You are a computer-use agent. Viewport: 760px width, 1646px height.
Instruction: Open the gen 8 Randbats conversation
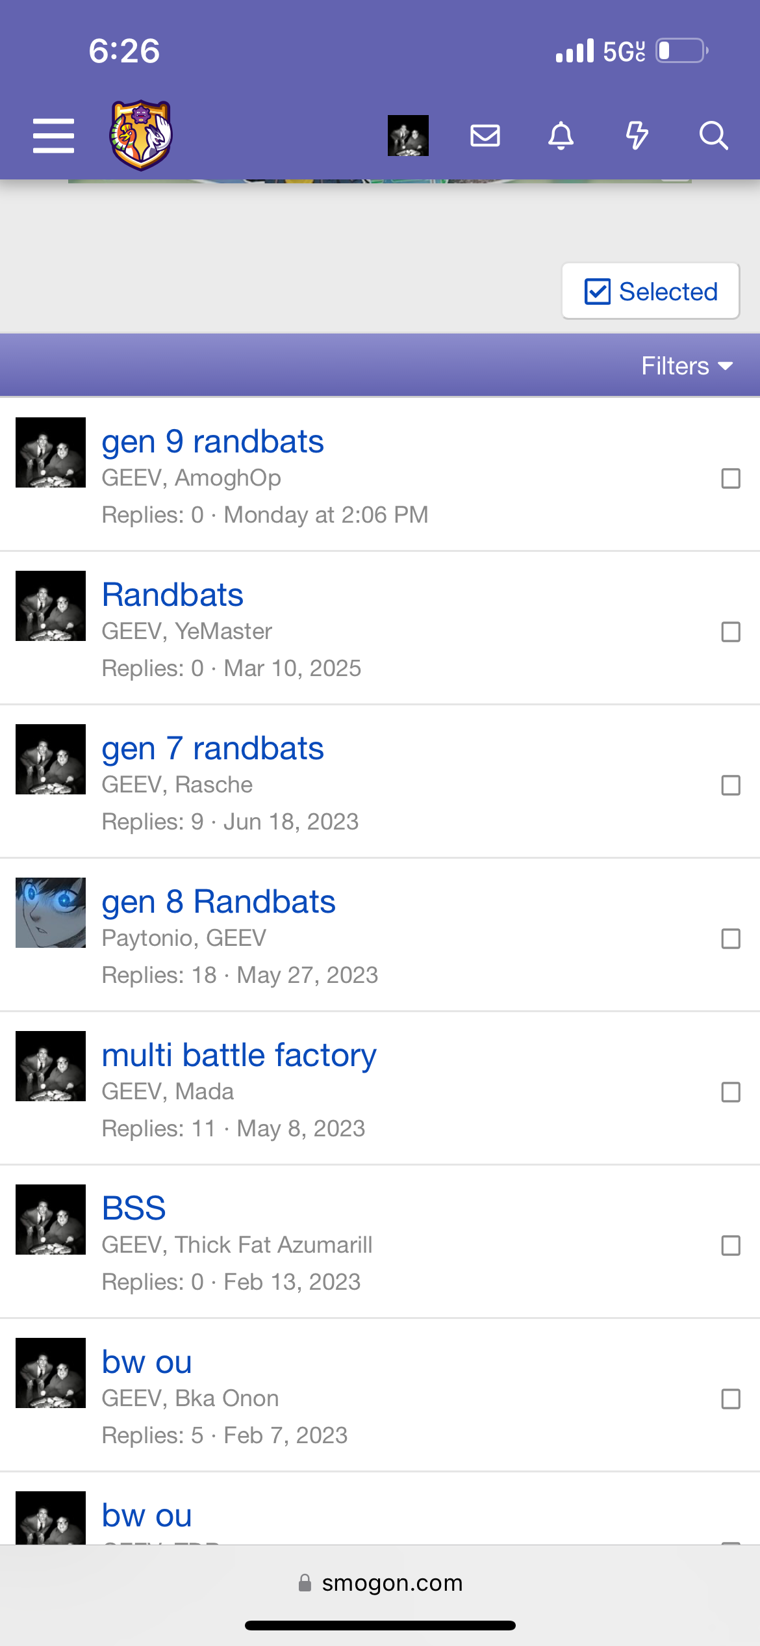[218, 902]
